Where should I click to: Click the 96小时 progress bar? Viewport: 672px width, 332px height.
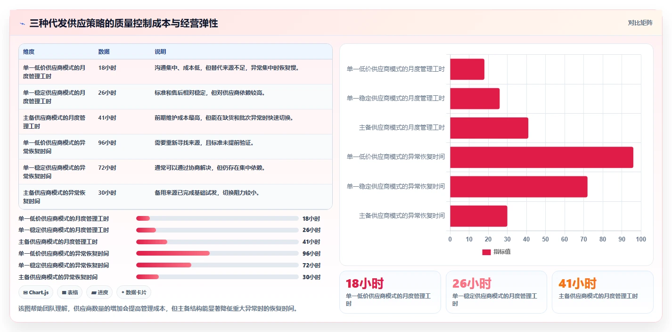click(x=217, y=253)
